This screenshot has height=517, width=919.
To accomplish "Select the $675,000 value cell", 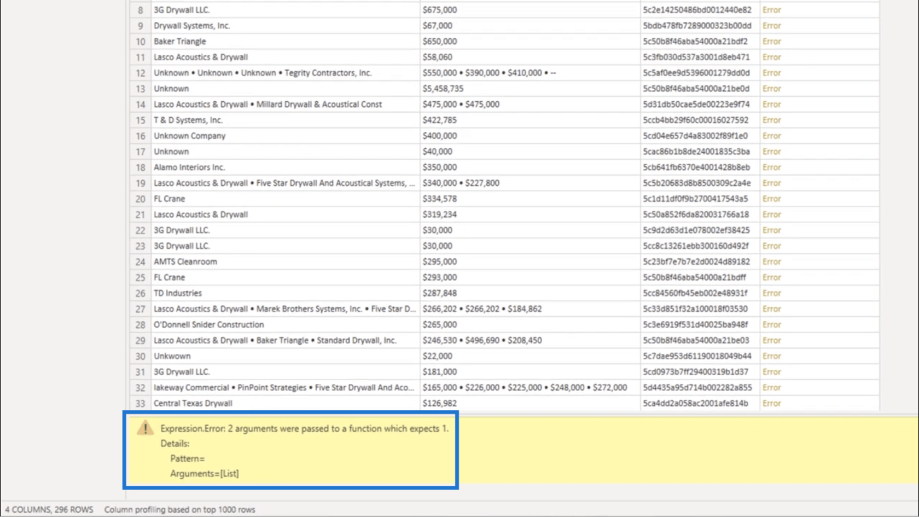I will (530, 10).
